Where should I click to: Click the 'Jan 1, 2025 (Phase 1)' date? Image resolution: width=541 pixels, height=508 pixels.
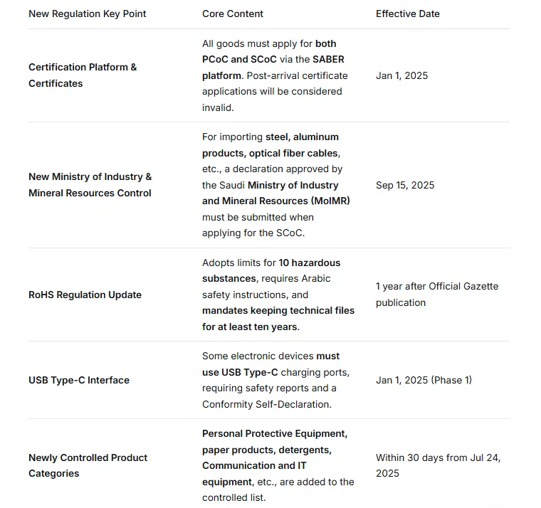(x=424, y=380)
